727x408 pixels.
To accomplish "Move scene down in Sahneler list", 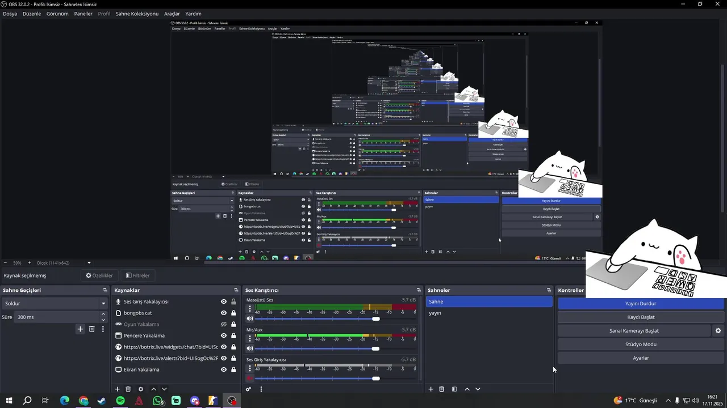I will 478,389.
